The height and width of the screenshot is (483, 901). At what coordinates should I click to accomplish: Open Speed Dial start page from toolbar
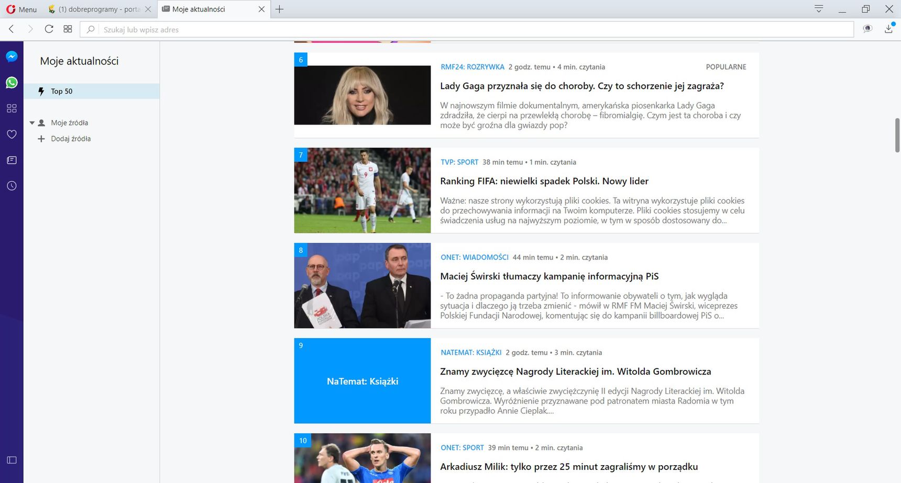68,29
